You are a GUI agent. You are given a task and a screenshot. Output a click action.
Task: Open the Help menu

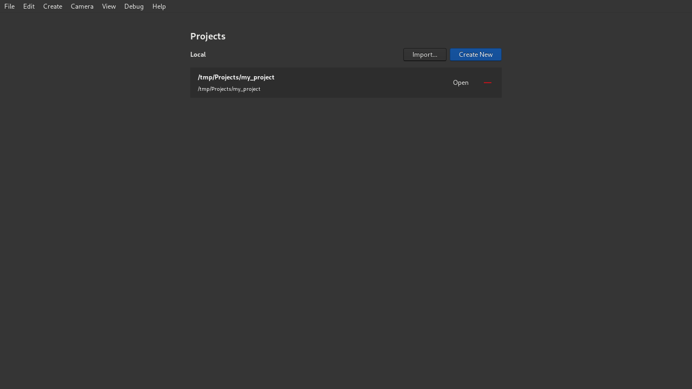159,6
